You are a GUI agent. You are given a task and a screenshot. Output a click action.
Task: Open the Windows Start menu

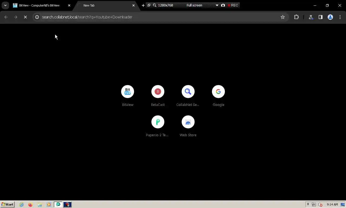8,204
